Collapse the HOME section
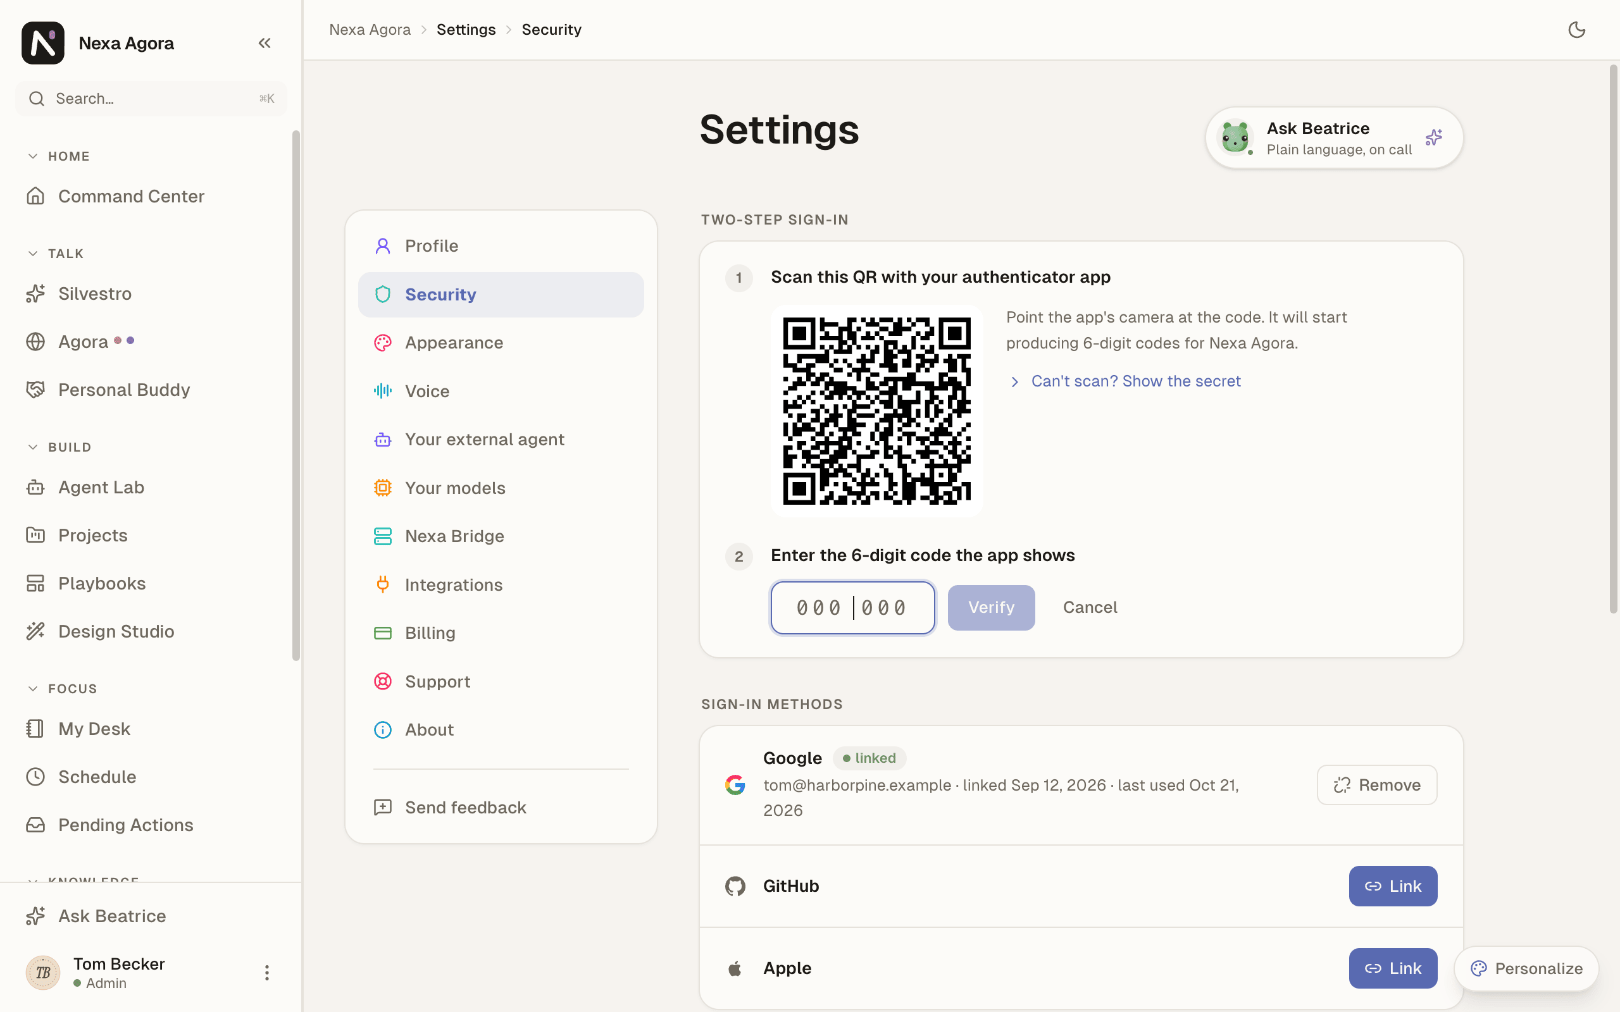 [x=59, y=156]
